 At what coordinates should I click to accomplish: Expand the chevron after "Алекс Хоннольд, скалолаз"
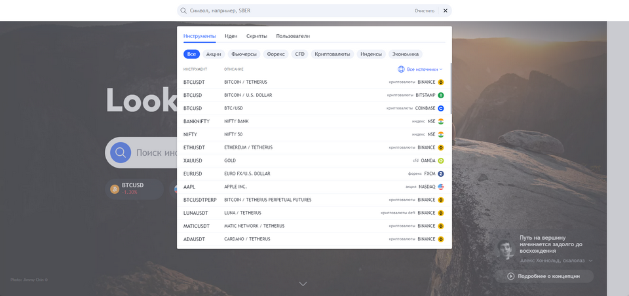(590, 261)
